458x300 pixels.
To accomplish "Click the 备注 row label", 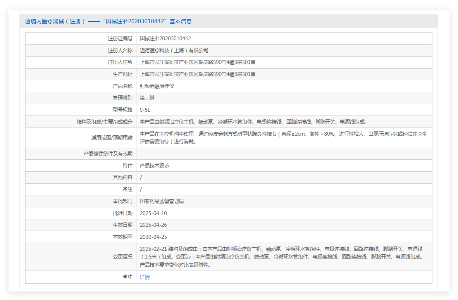I will point(127,189).
